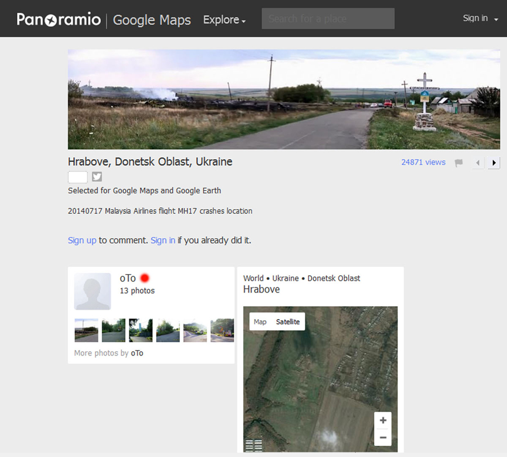Click the Panoramio logo
The width and height of the screenshot is (507, 457).
coord(59,19)
